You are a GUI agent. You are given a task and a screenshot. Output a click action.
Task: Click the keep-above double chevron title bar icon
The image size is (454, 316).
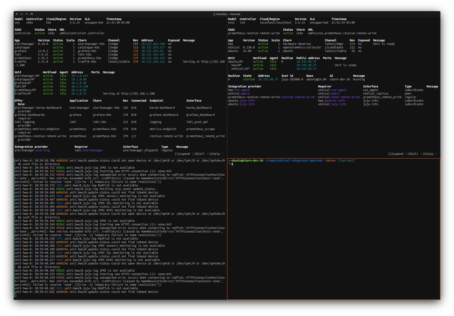pyautogui.click(x=32, y=14)
